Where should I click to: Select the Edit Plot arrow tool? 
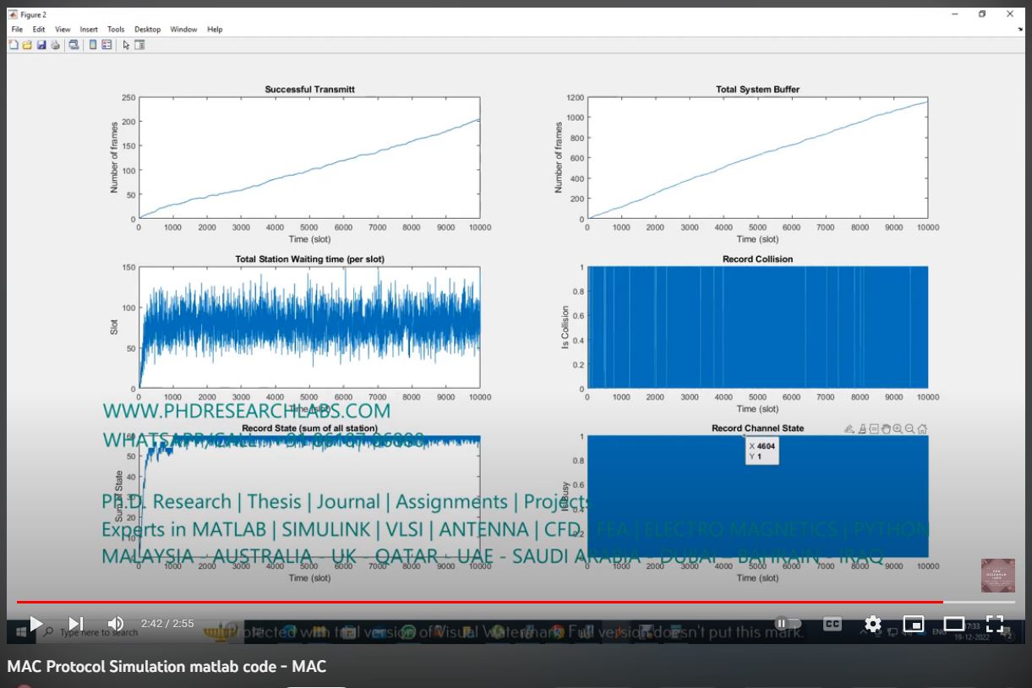click(126, 45)
